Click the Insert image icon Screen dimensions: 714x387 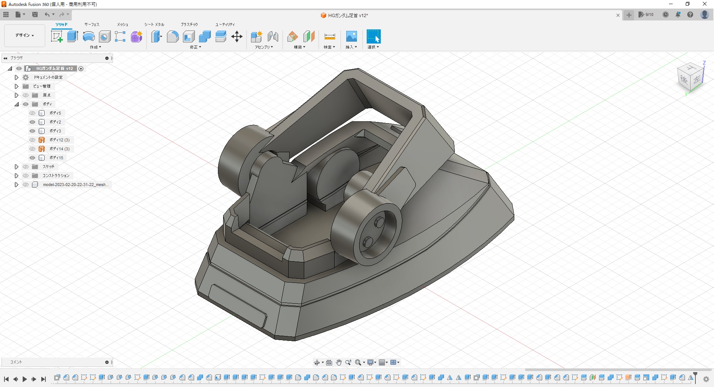[x=351, y=36]
